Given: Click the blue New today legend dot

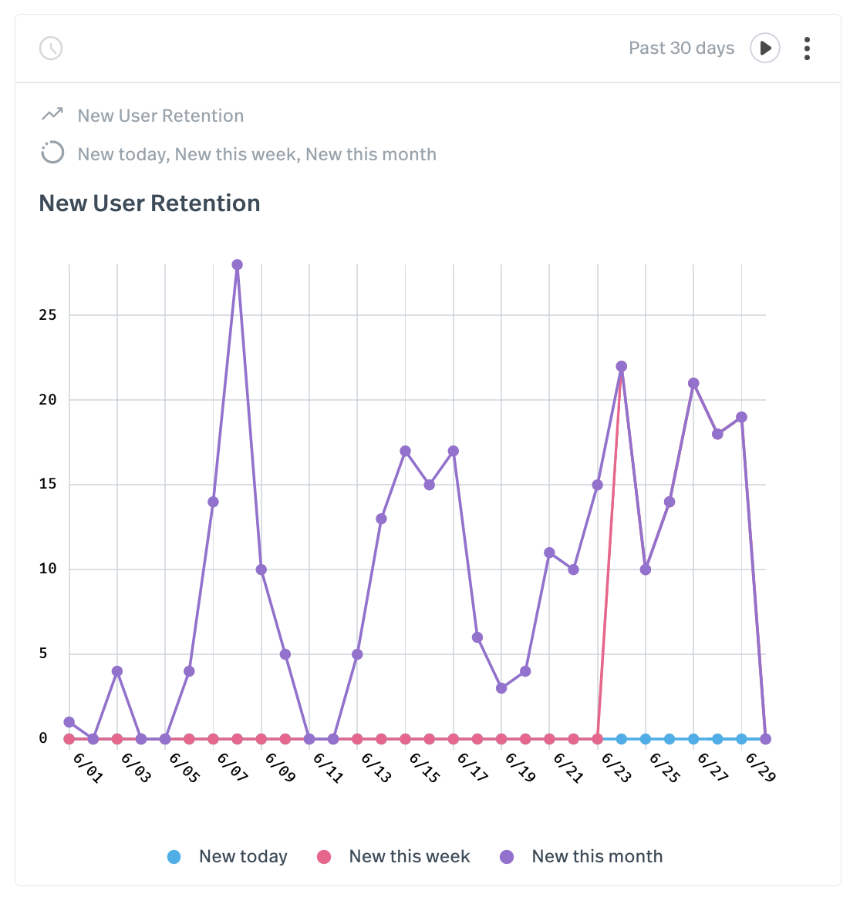Looking at the screenshot, I should pos(173,856).
